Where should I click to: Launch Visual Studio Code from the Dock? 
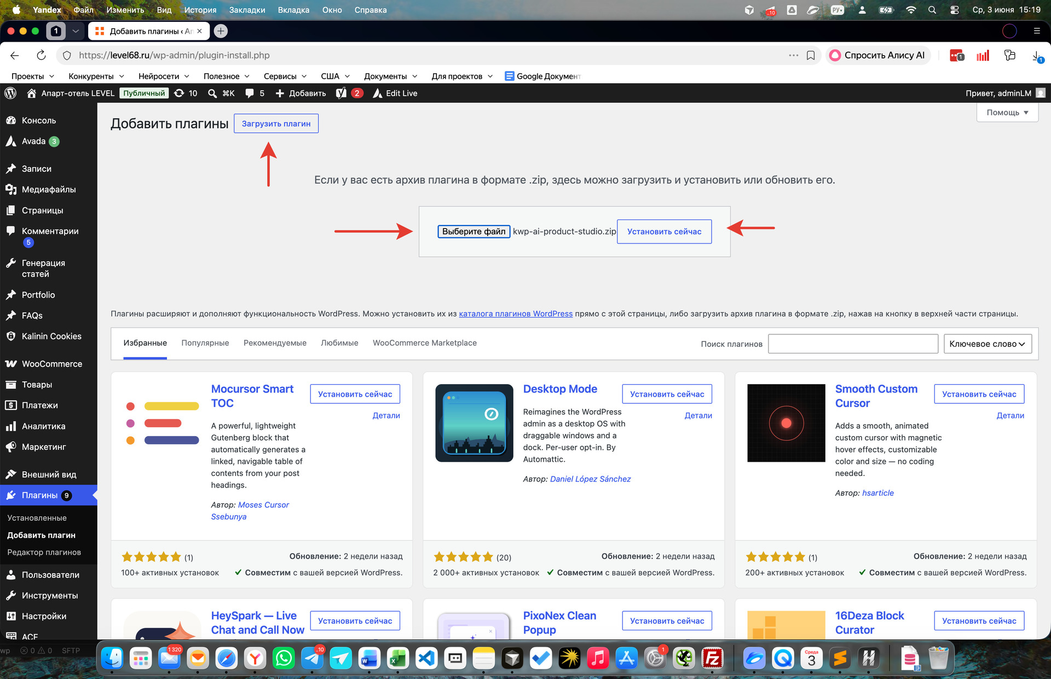(x=426, y=658)
